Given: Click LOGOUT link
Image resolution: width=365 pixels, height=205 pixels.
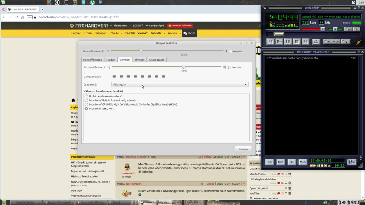Looking at the screenshot, I should [136, 26].
